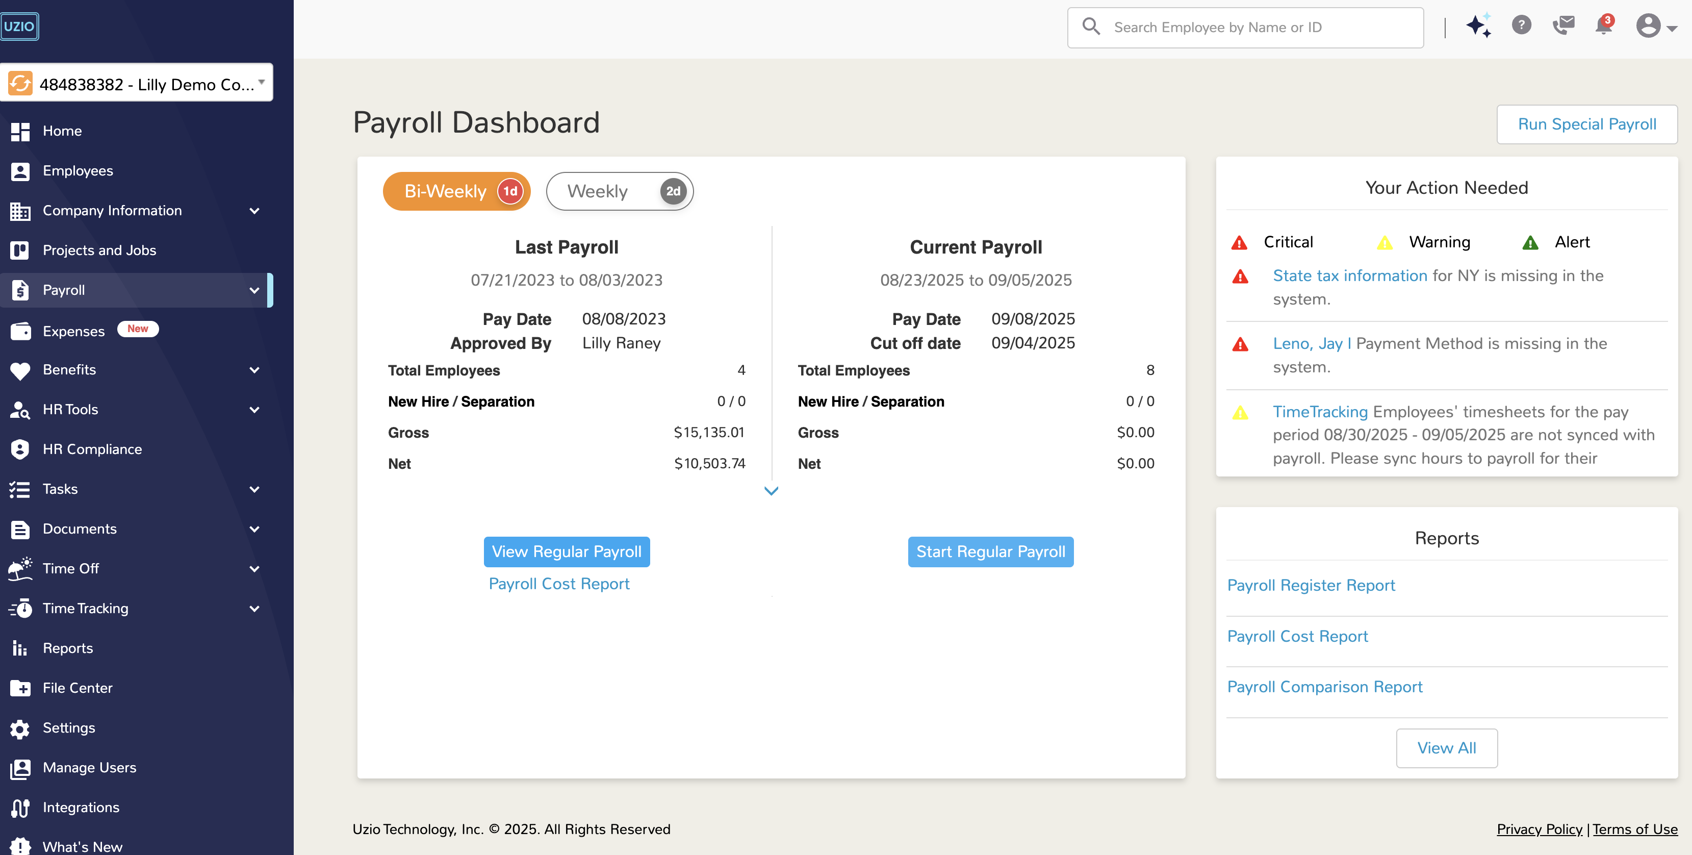Switch to the Weekly pay schedule toggle

coord(620,191)
